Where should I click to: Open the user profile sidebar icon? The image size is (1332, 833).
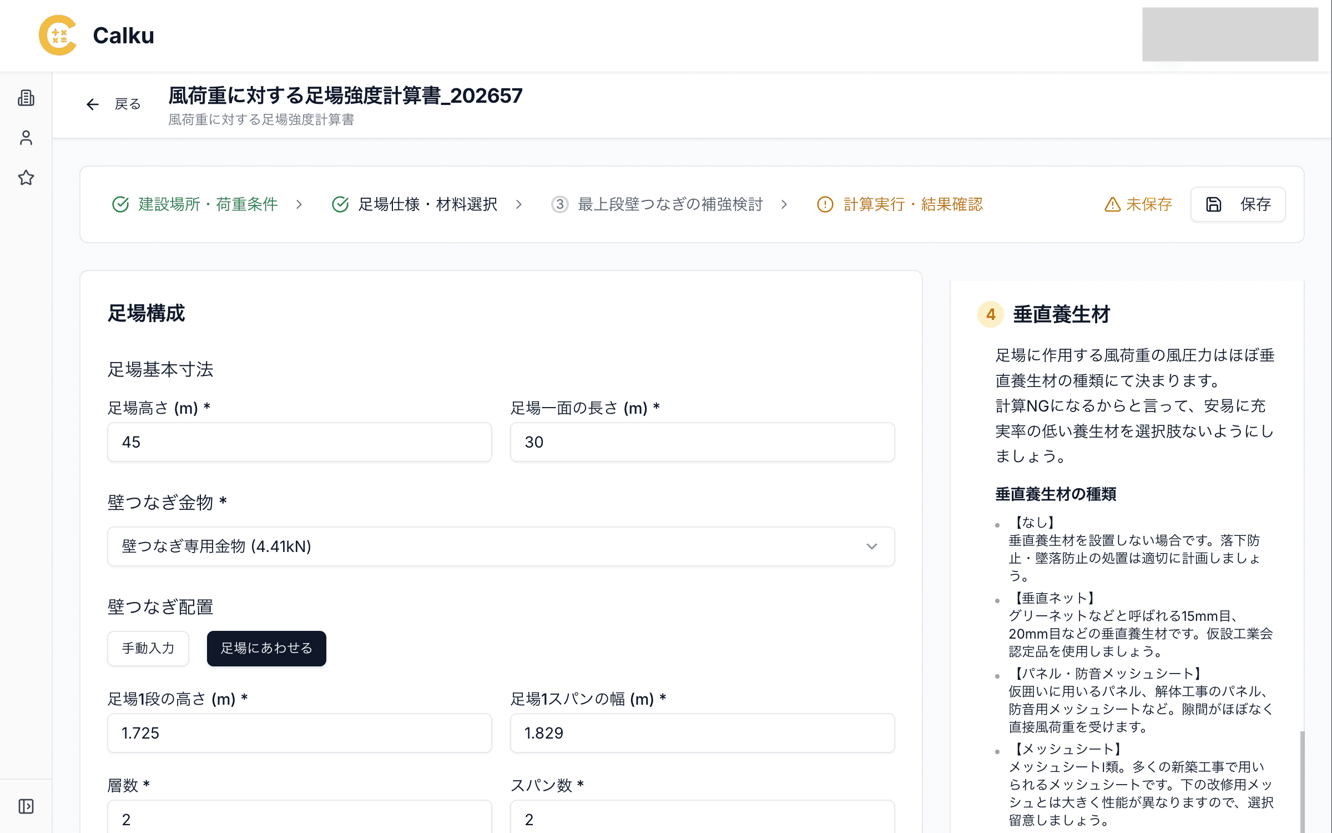pos(26,138)
